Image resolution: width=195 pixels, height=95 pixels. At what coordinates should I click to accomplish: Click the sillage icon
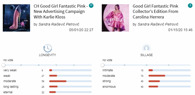tap(147, 48)
